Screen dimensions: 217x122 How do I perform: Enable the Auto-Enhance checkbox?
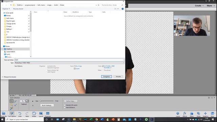click(x=65, y=107)
